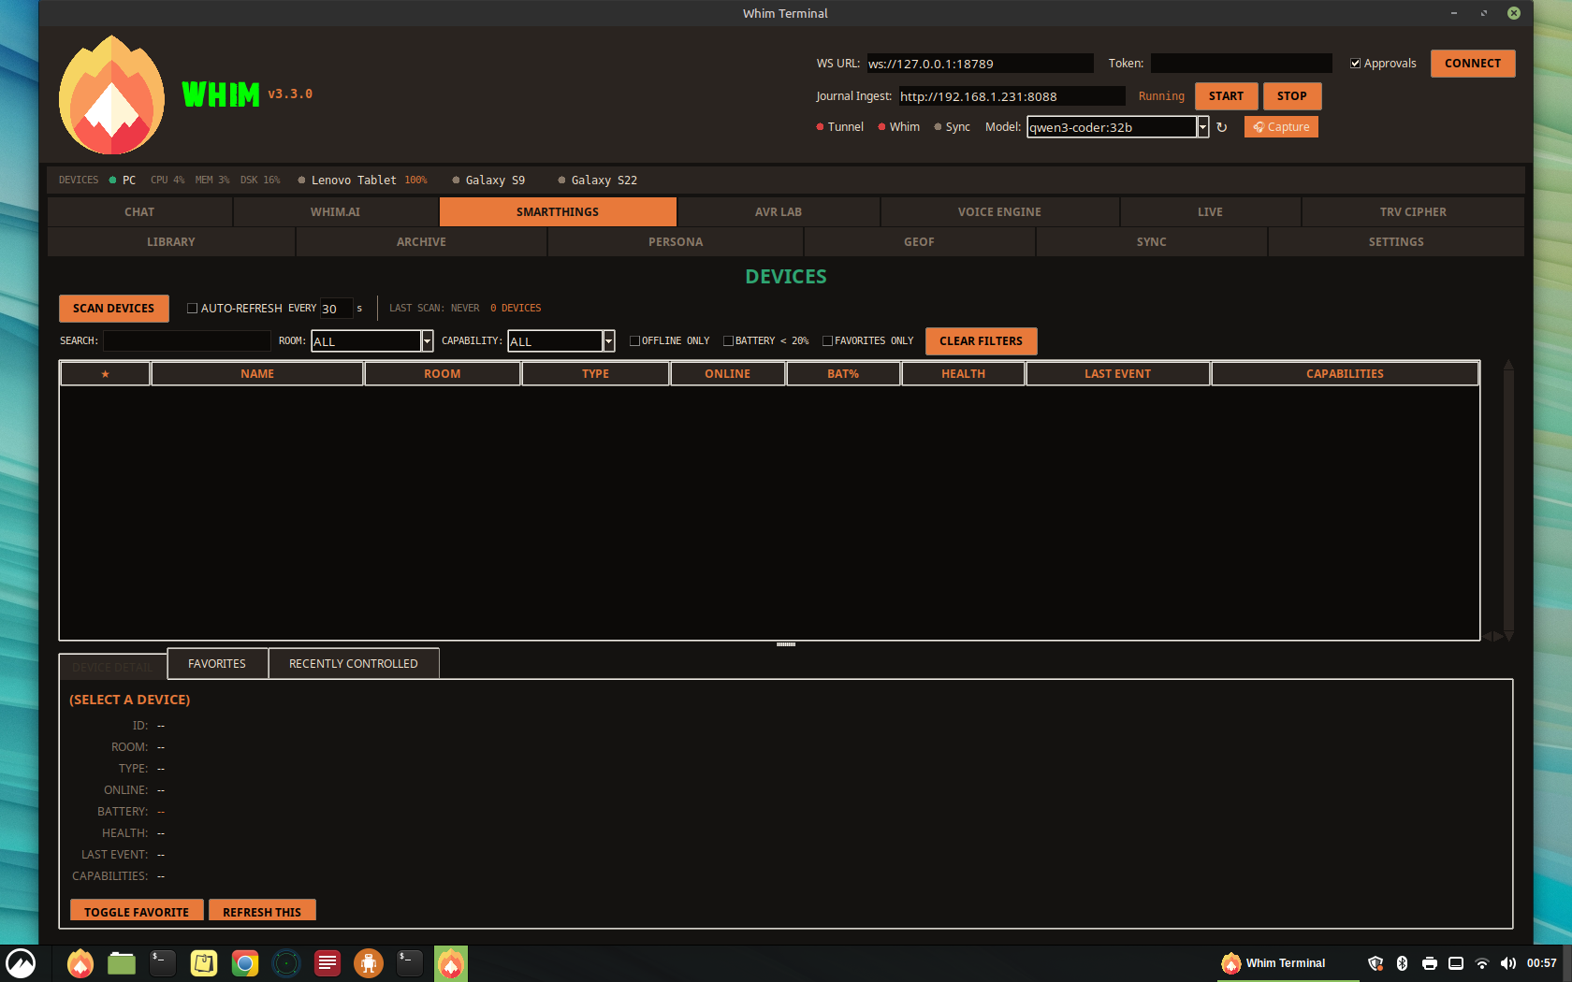Open the green file manager taskbar icon
Image resolution: width=1572 pixels, height=982 pixels.
coord(122,963)
